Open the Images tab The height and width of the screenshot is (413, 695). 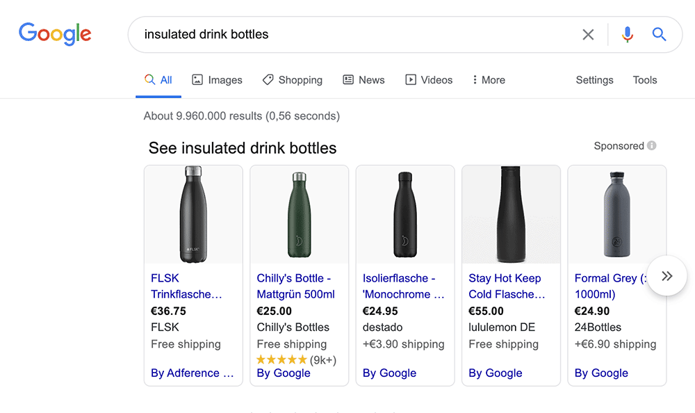[217, 80]
